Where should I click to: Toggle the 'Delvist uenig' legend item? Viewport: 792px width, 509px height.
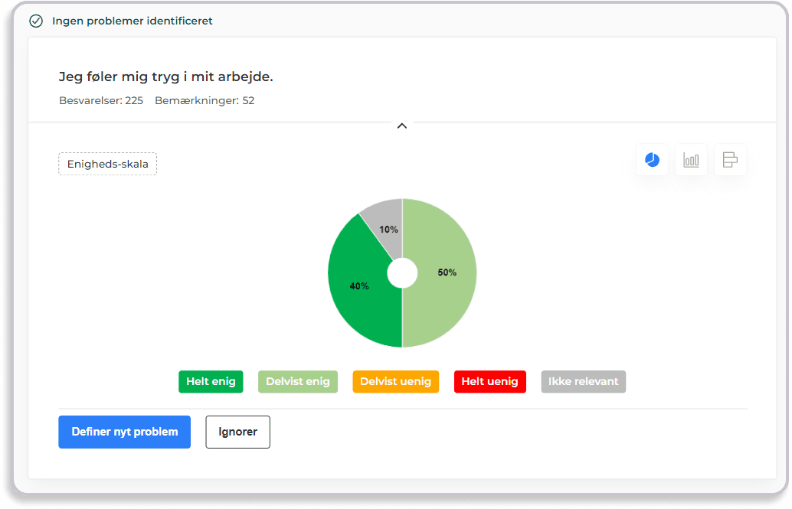395,381
